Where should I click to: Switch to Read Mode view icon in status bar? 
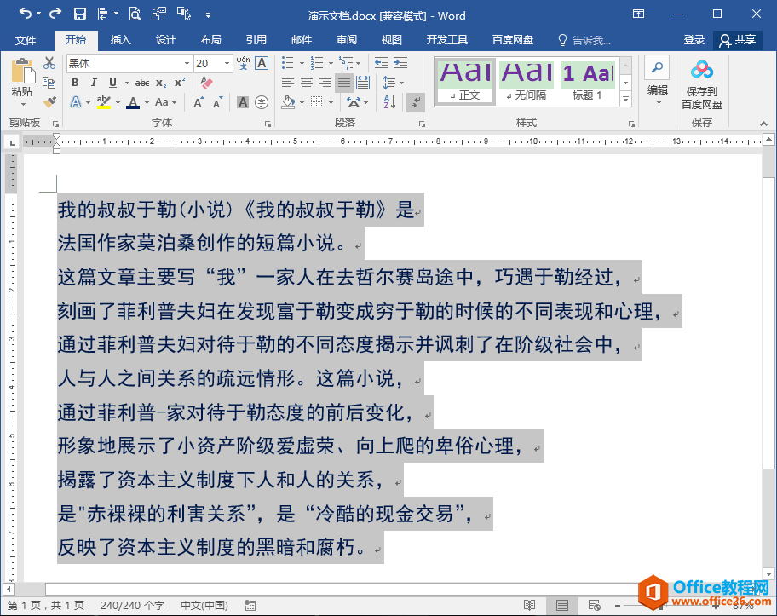[x=530, y=605]
